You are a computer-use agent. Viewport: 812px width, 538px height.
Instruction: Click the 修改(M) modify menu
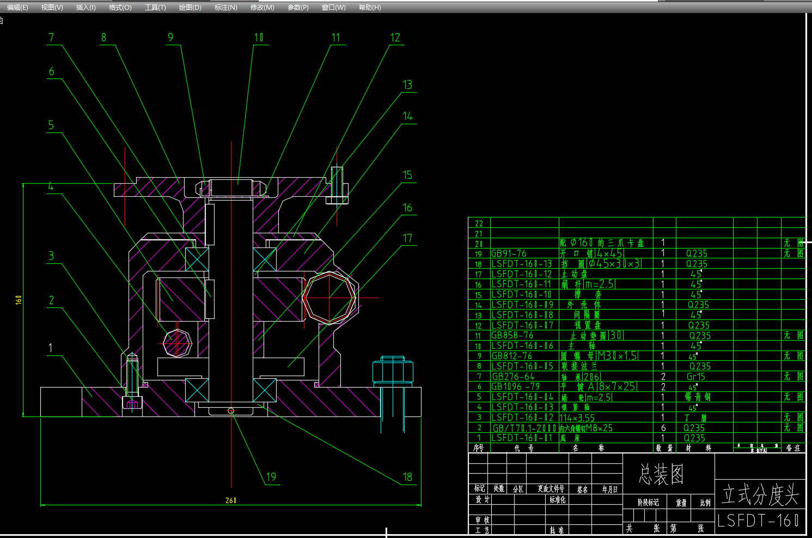[262, 8]
